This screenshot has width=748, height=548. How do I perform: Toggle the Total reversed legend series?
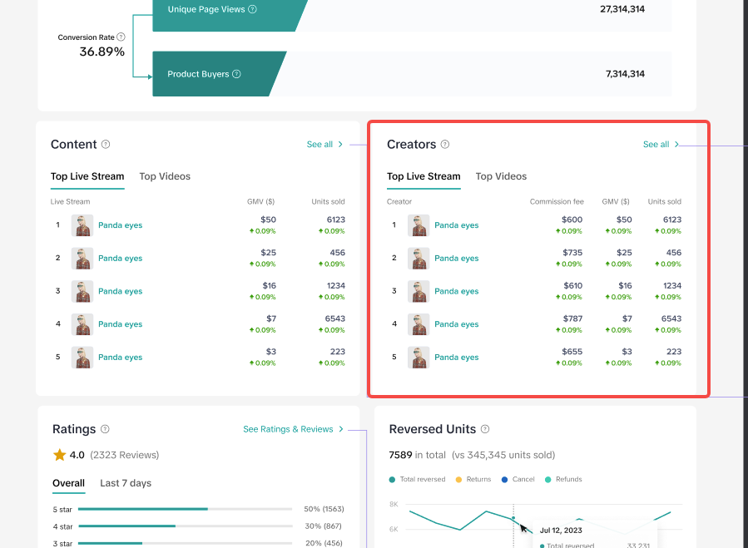(x=420, y=480)
